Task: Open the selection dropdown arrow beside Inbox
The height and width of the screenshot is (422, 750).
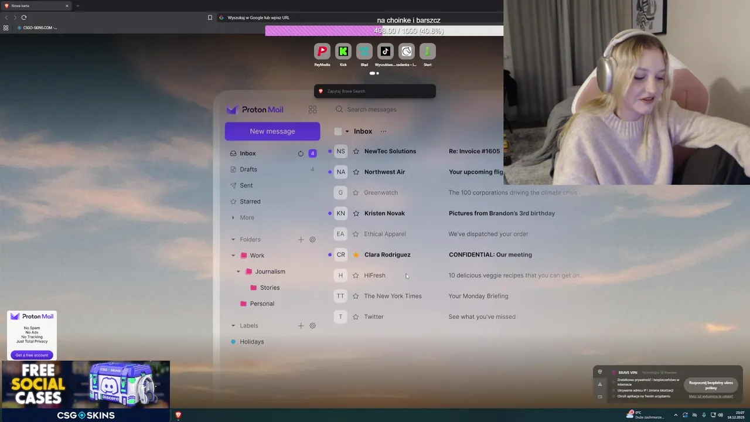Action: pyautogui.click(x=347, y=131)
